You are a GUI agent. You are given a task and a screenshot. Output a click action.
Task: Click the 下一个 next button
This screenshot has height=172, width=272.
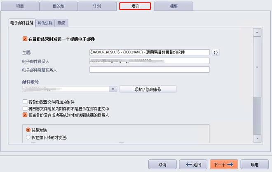click(224, 164)
